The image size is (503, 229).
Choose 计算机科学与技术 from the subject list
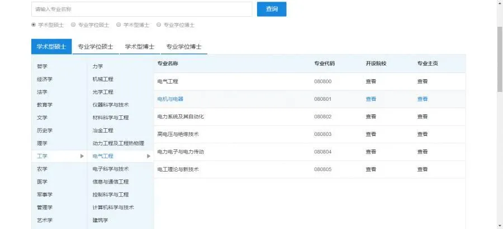[x=113, y=207]
